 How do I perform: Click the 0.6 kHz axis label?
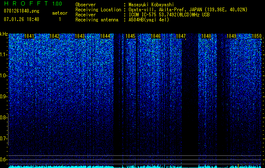(x=3, y=160)
